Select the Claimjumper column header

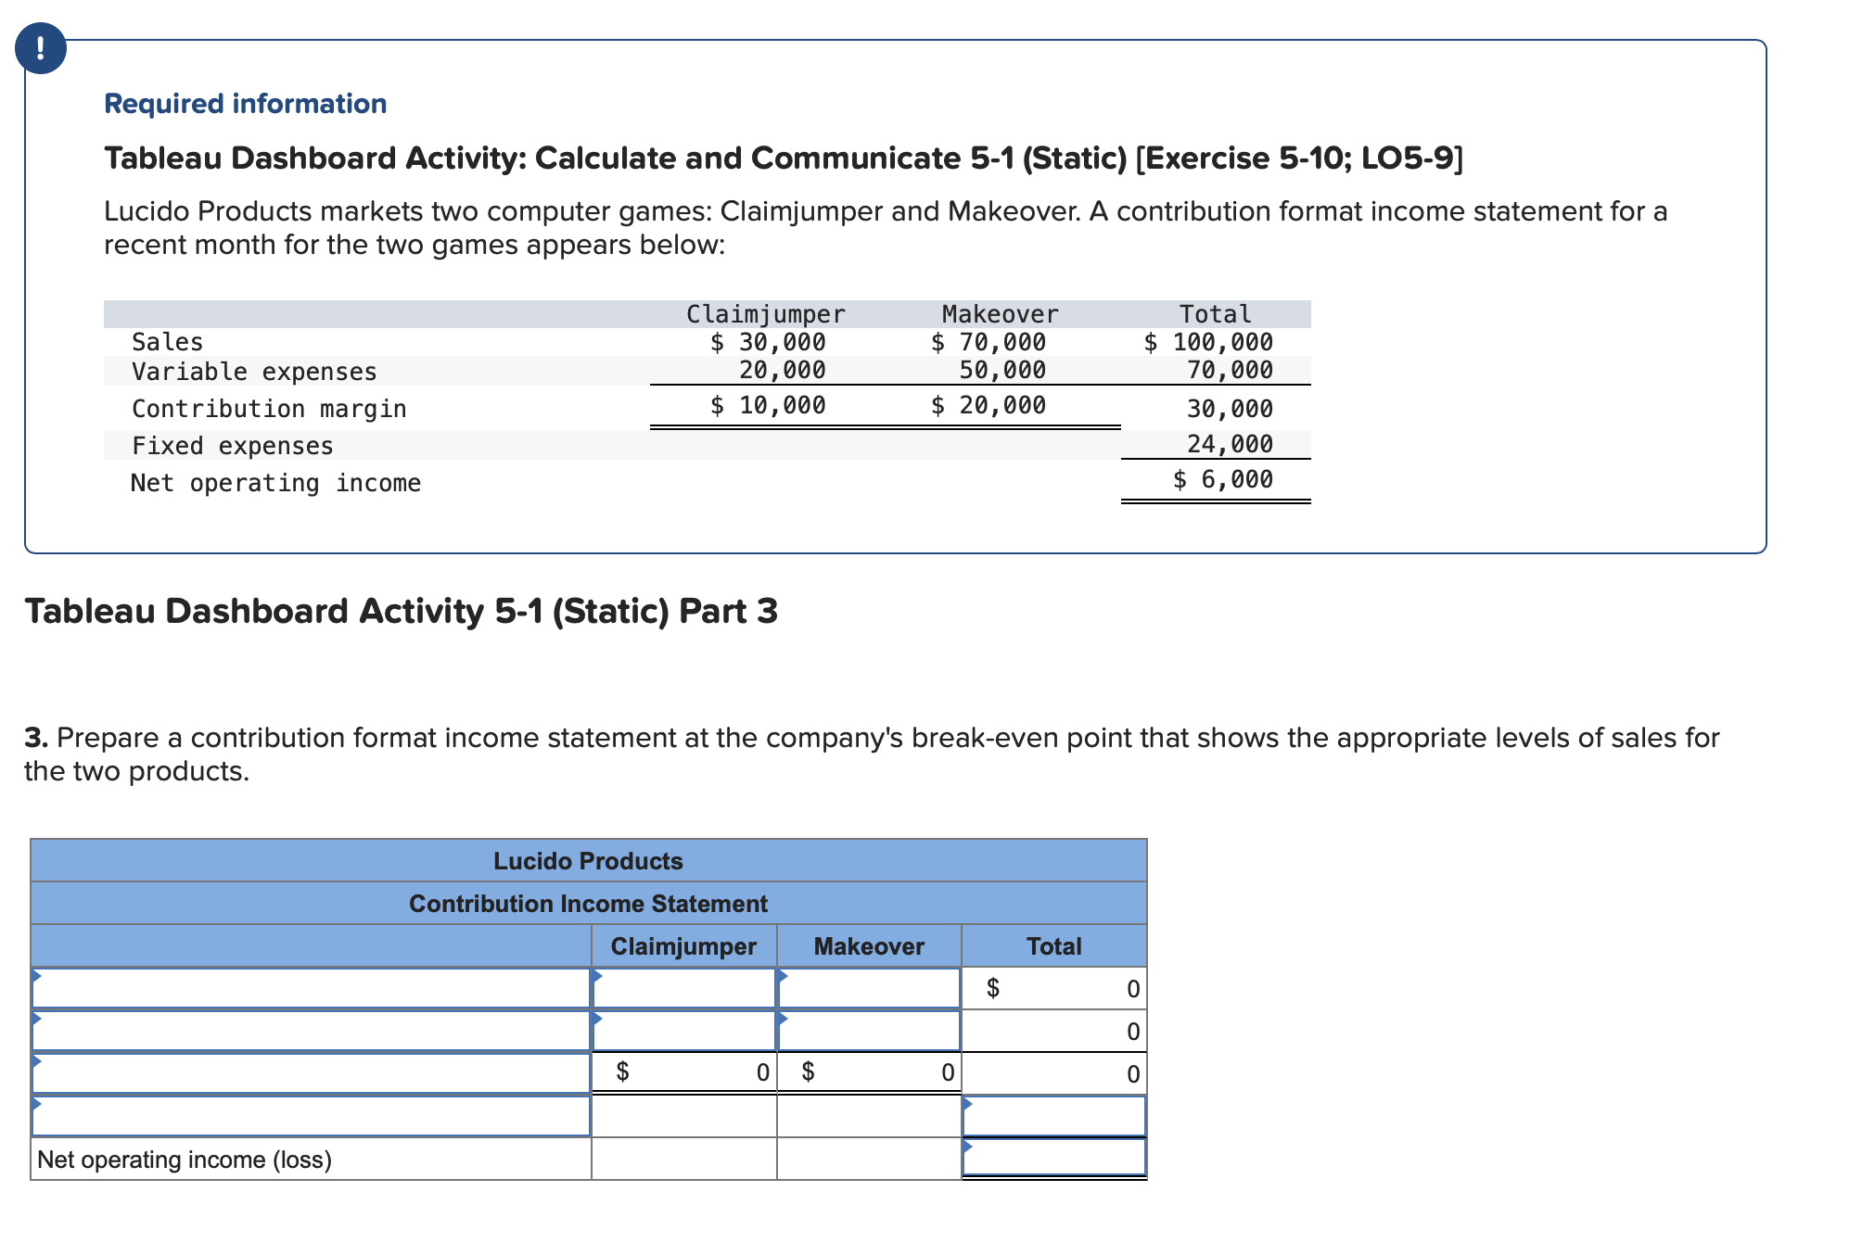point(683,946)
